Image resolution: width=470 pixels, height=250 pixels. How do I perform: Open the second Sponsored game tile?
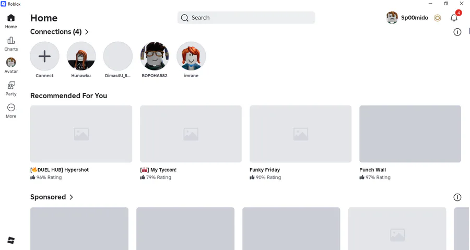tap(185, 229)
